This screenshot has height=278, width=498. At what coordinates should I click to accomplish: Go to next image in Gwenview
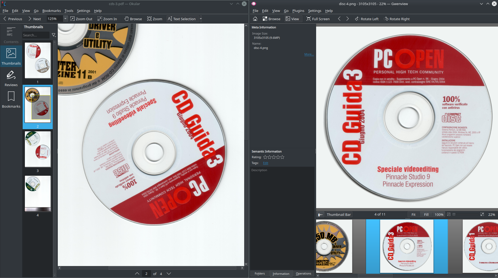click(x=347, y=19)
